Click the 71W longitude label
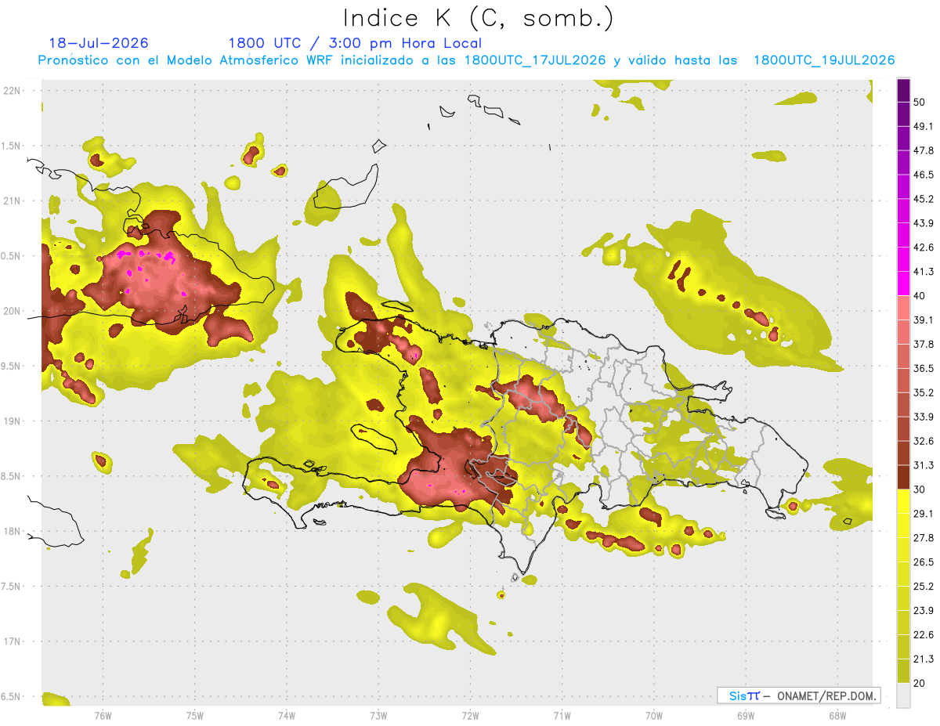The image size is (940, 726). (x=562, y=715)
